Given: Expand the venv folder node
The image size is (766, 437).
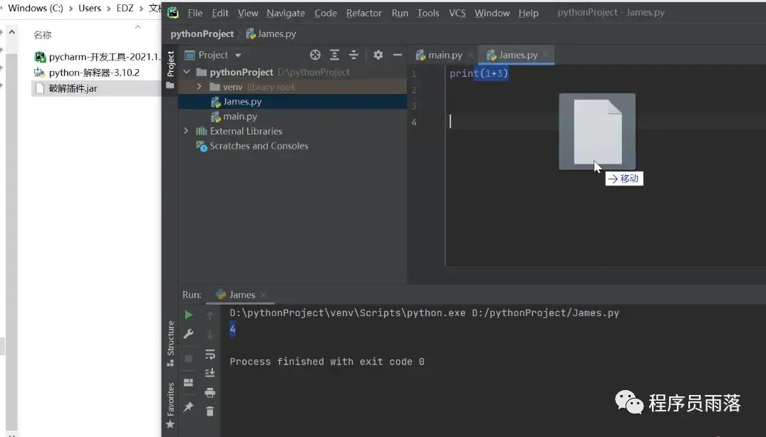Looking at the screenshot, I should 199,87.
